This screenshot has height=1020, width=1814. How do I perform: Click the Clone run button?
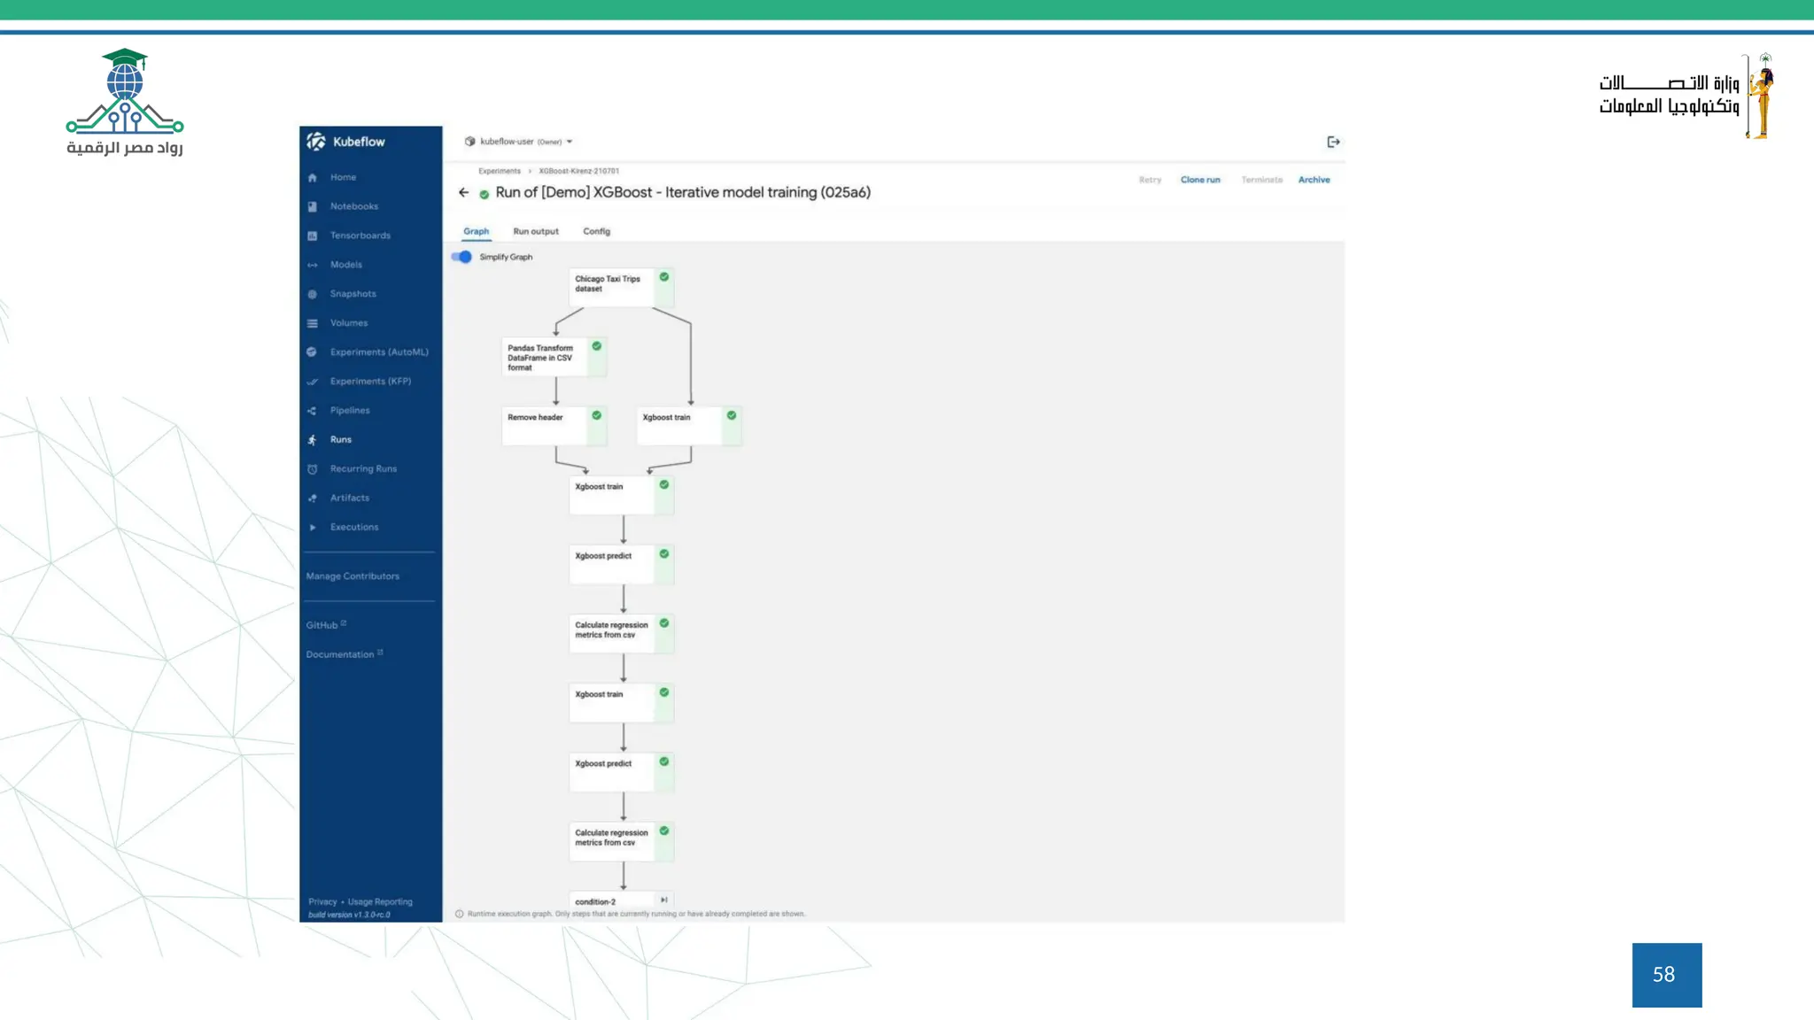pos(1200,180)
